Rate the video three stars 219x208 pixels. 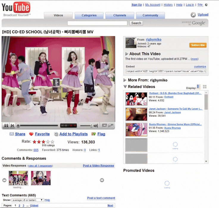point(43,142)
